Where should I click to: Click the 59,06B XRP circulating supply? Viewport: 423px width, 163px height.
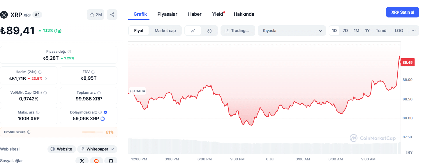[86, 118]
